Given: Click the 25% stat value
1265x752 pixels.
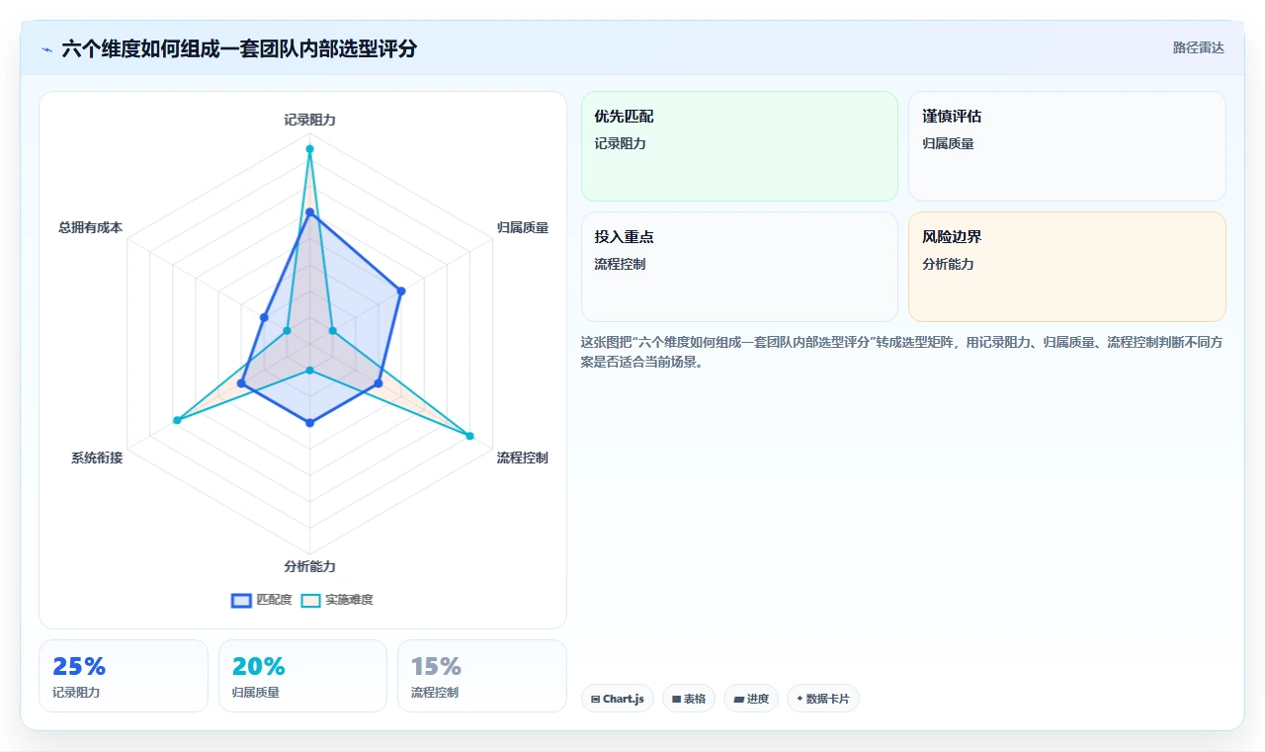Looking at the screenshot, I should 79,666.
